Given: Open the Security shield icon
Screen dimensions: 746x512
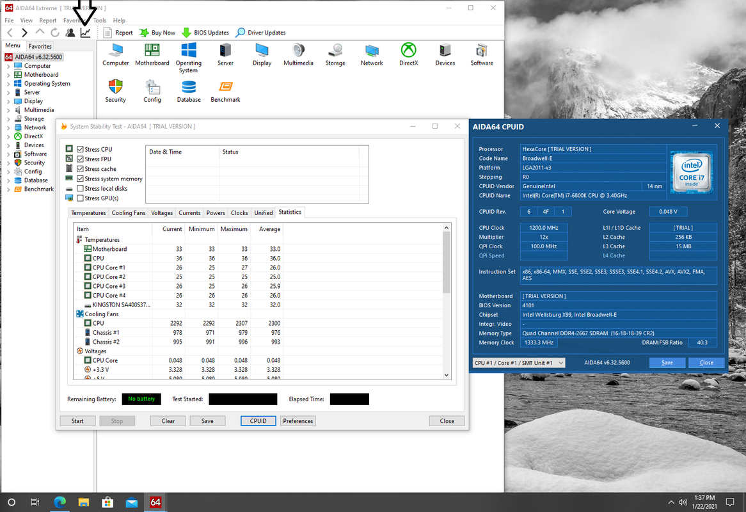Looking at the screenshot, I should pyautogui.click(x=116, y=92).
